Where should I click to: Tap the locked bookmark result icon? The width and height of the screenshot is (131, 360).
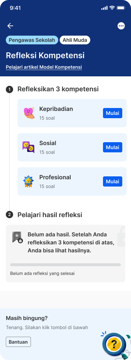point(17,237)
